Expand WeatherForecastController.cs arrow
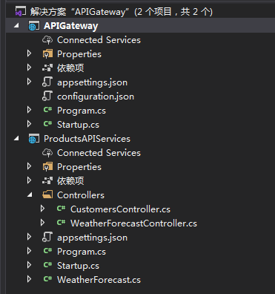This screenshot has width=275, height=294. (42, 223)
